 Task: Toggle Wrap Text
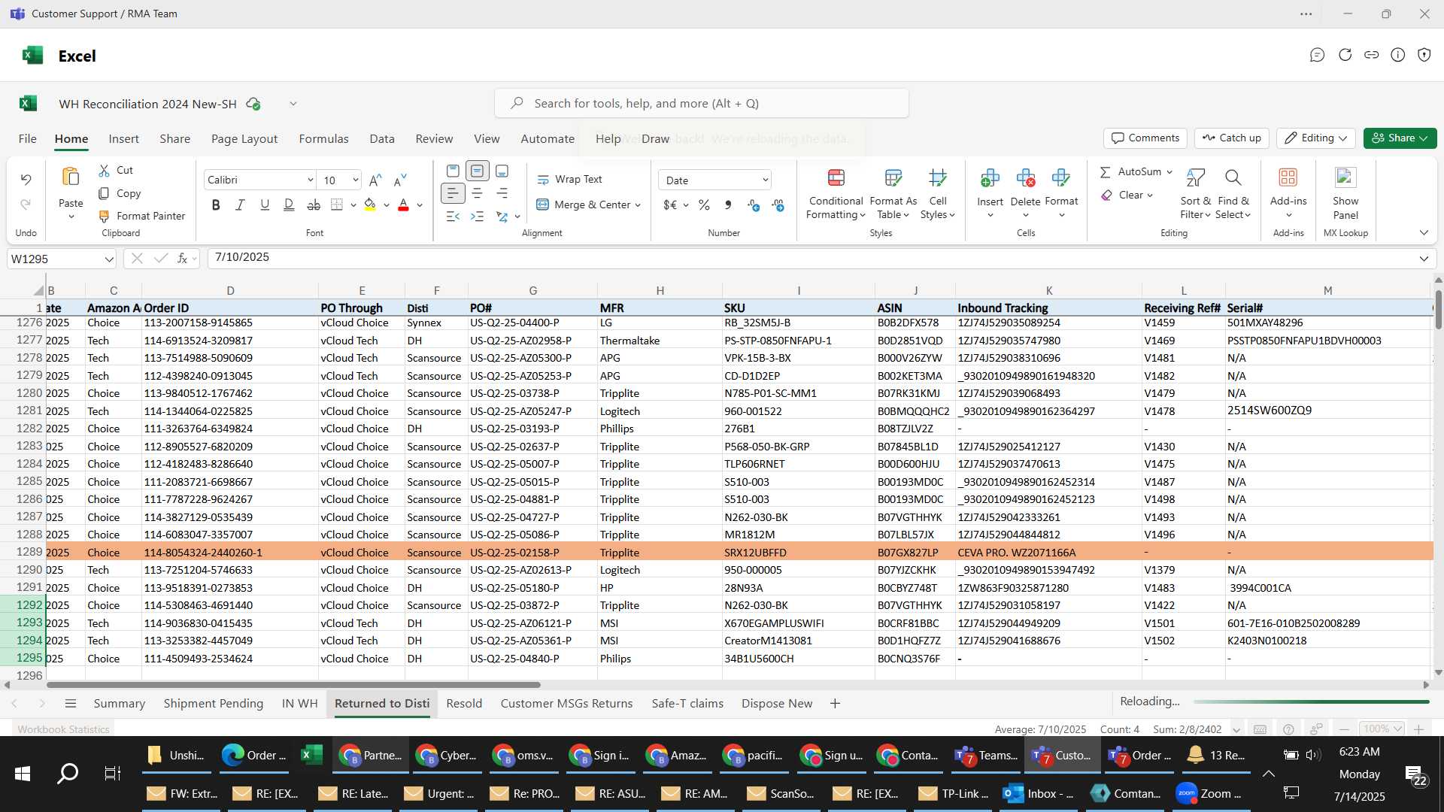click(569, 180)
